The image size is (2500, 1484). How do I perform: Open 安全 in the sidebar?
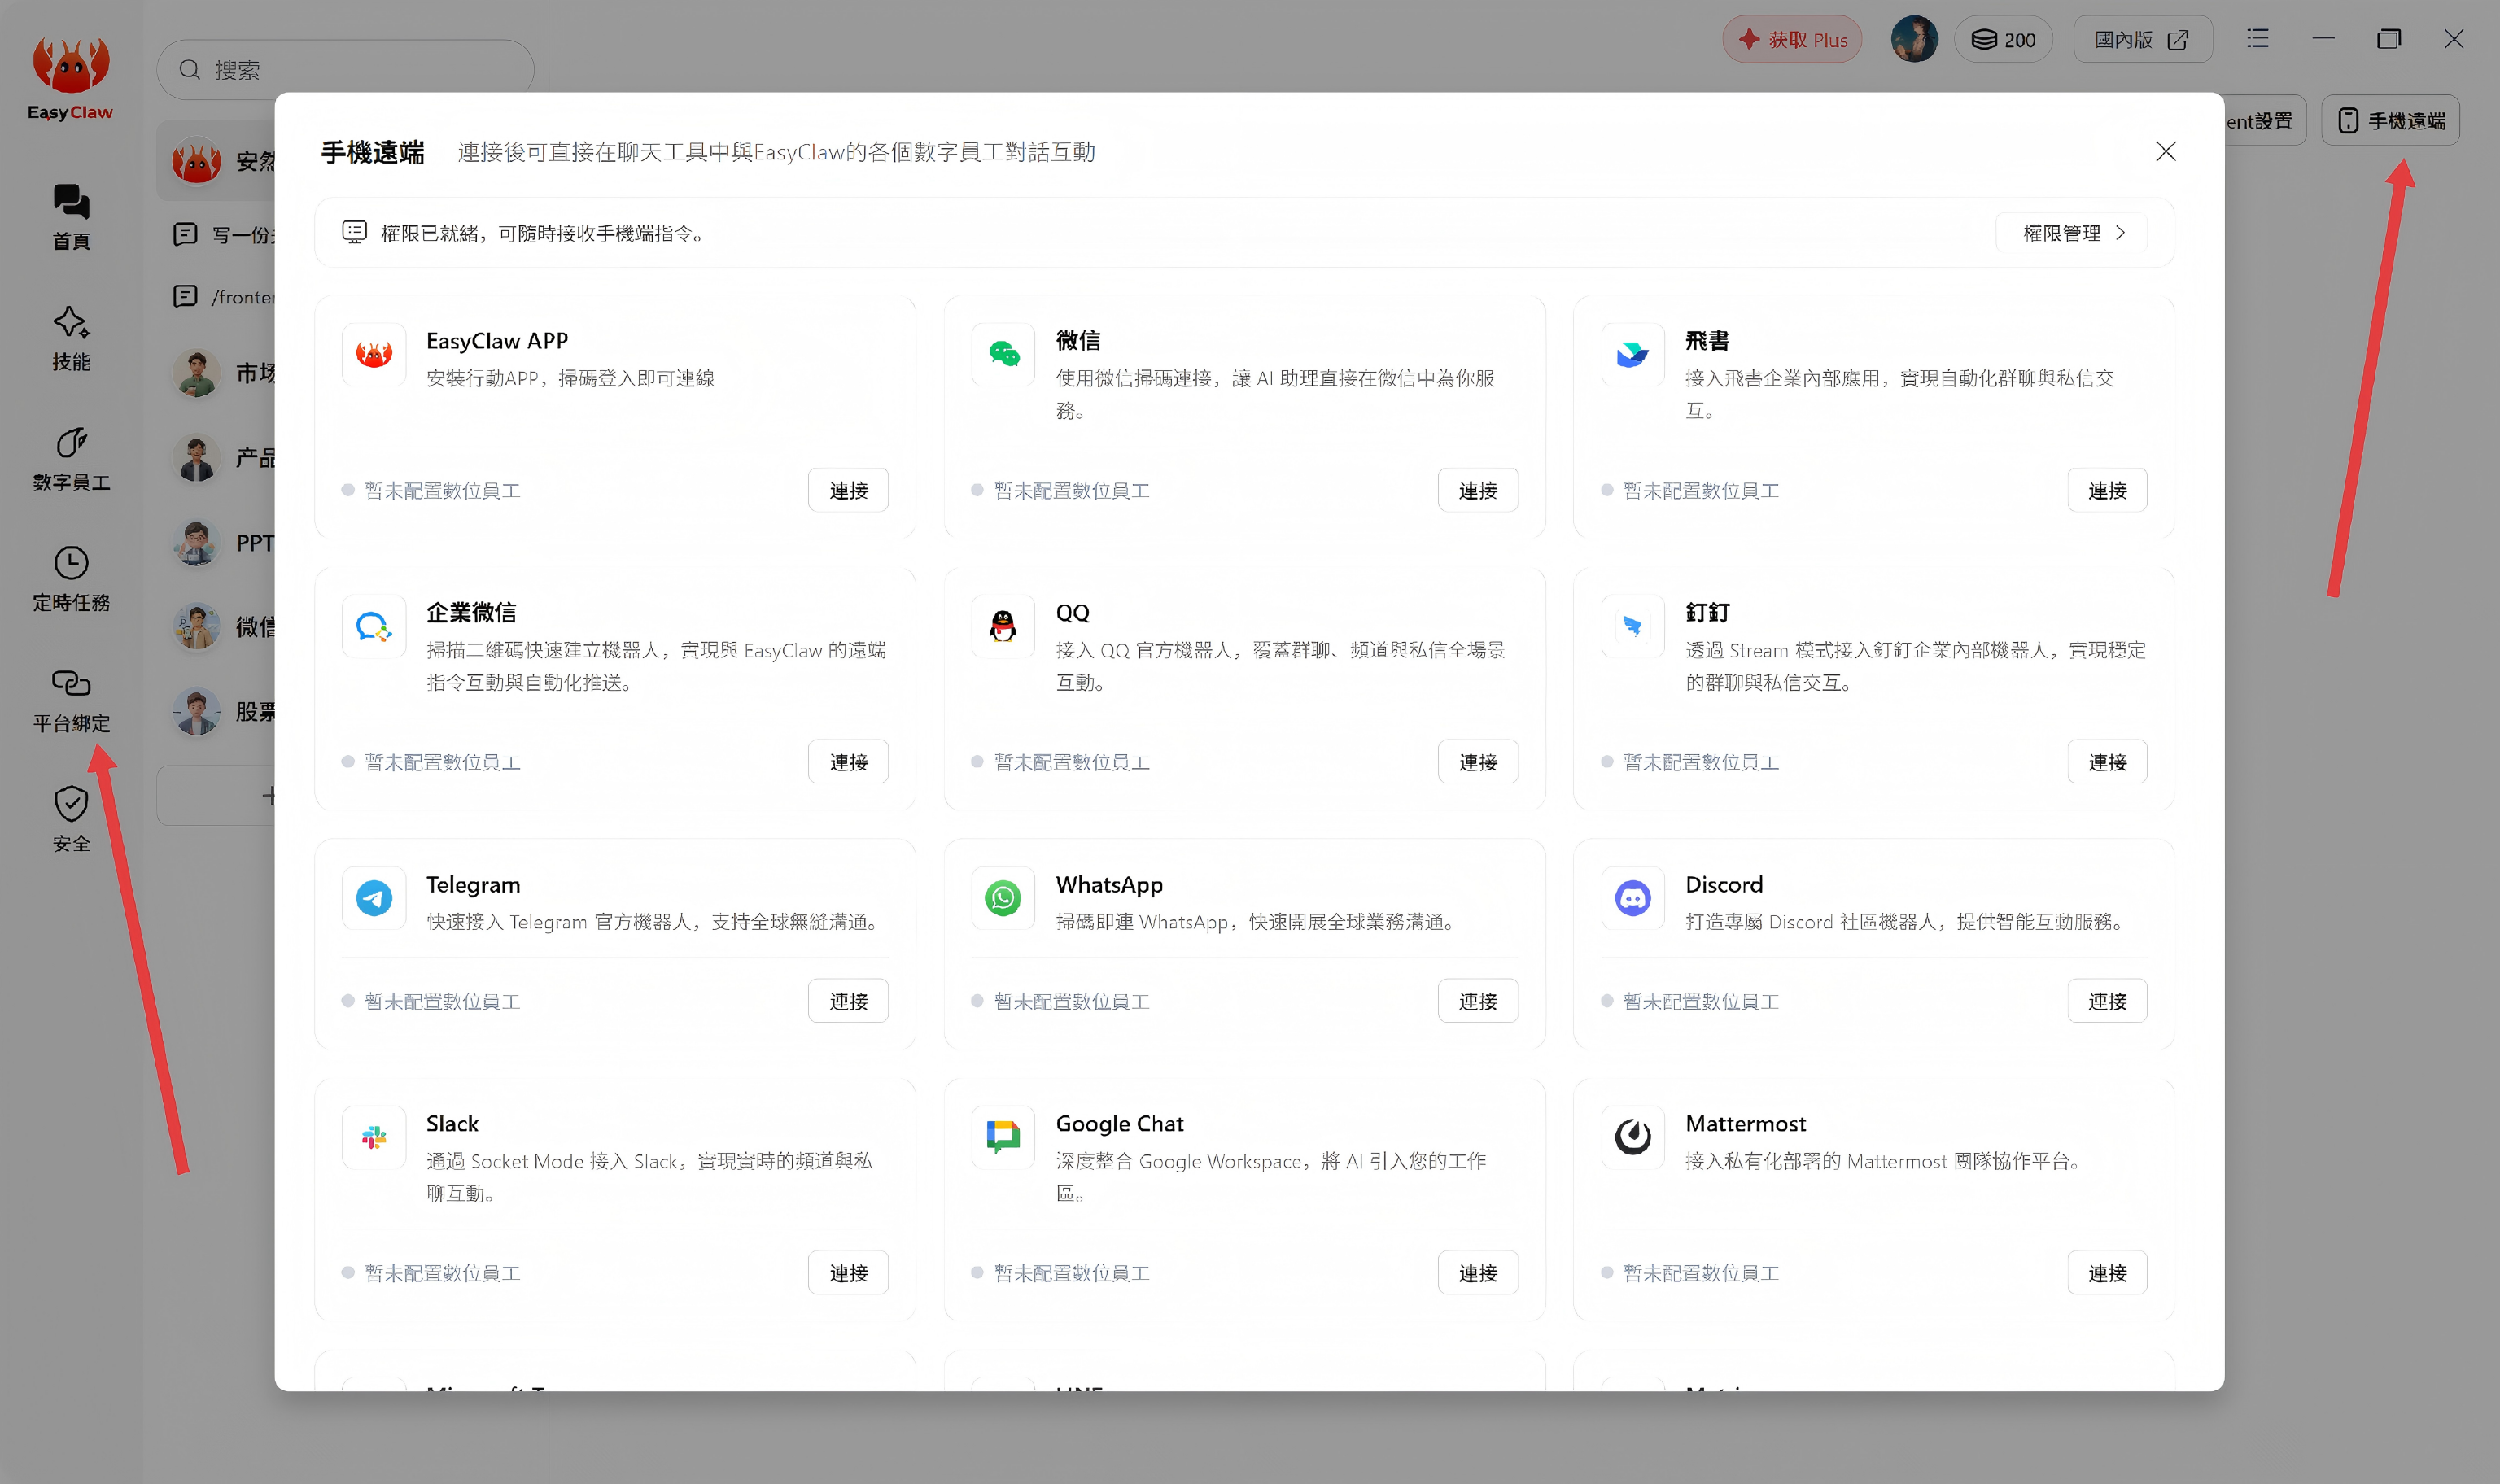click(x=71, y=820)
